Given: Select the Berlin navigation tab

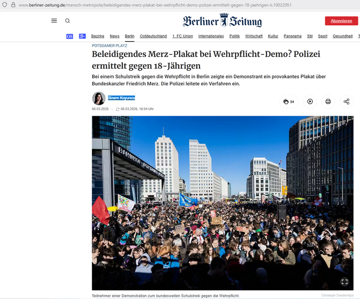Looking at the screenshot, I should click(x=130, y=36).
